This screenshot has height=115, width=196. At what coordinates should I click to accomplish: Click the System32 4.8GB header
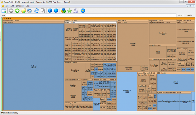click(x=90, y=62)
